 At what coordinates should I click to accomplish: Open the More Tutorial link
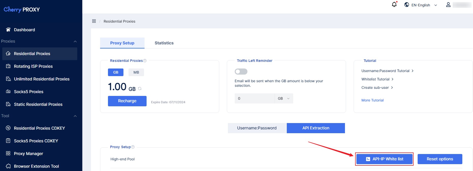[x=372, y=100]
